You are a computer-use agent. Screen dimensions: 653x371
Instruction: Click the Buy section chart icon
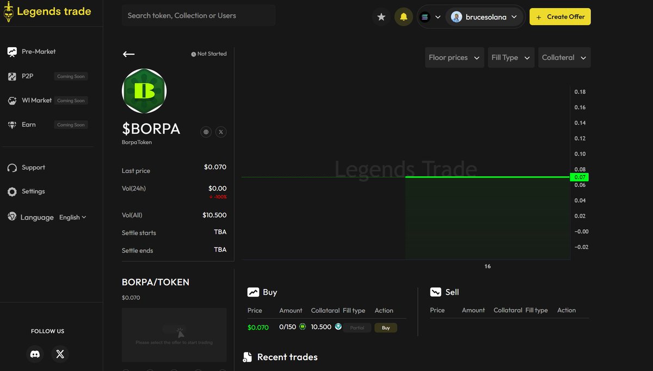pos(253,292)
